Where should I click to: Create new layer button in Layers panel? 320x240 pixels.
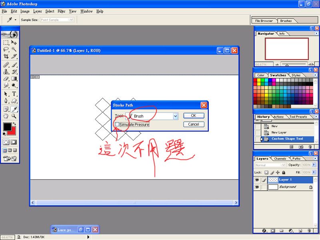pyautogui.click(x=300, y=231)
